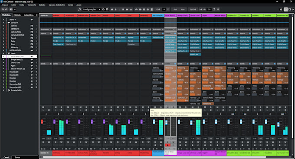Click the M deactivate-all-mutes toolbar button
295x159 pixels.
[x=112, y=10]
